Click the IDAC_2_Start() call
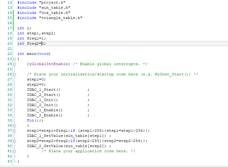The height and width of the screenshot is (167, 228). pyautogui.click(x=43, y=95)
